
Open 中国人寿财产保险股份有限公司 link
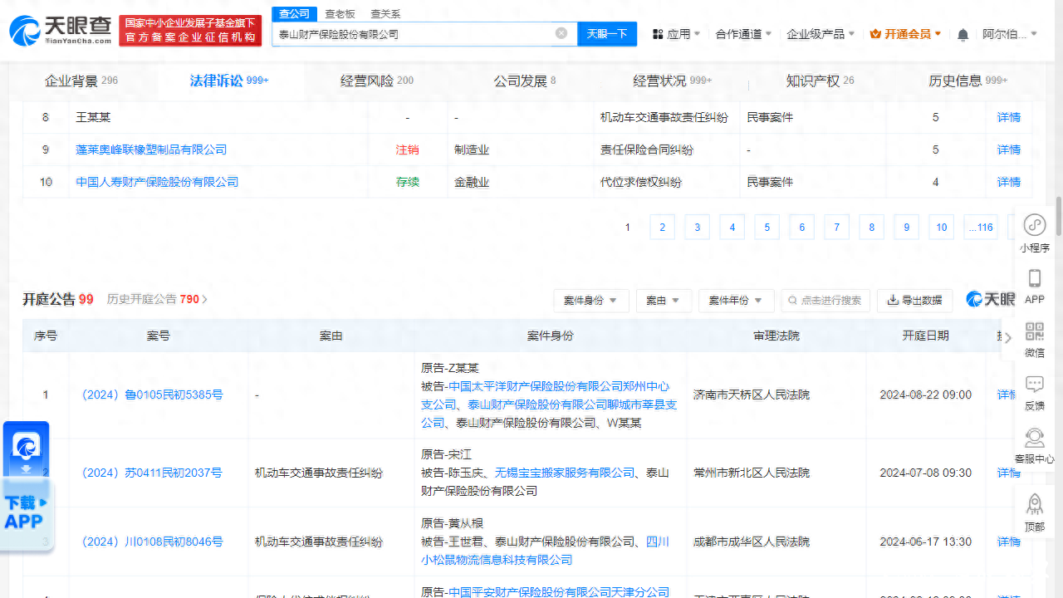(x=157, y=182)
